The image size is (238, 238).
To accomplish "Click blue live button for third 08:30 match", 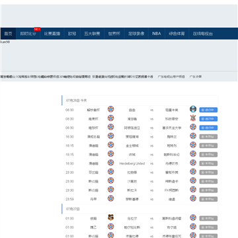I will 208,128.
